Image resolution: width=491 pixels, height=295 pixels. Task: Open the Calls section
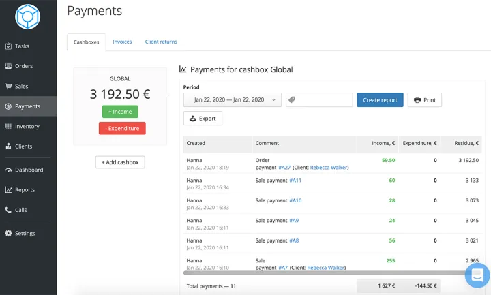coord(20,210)
